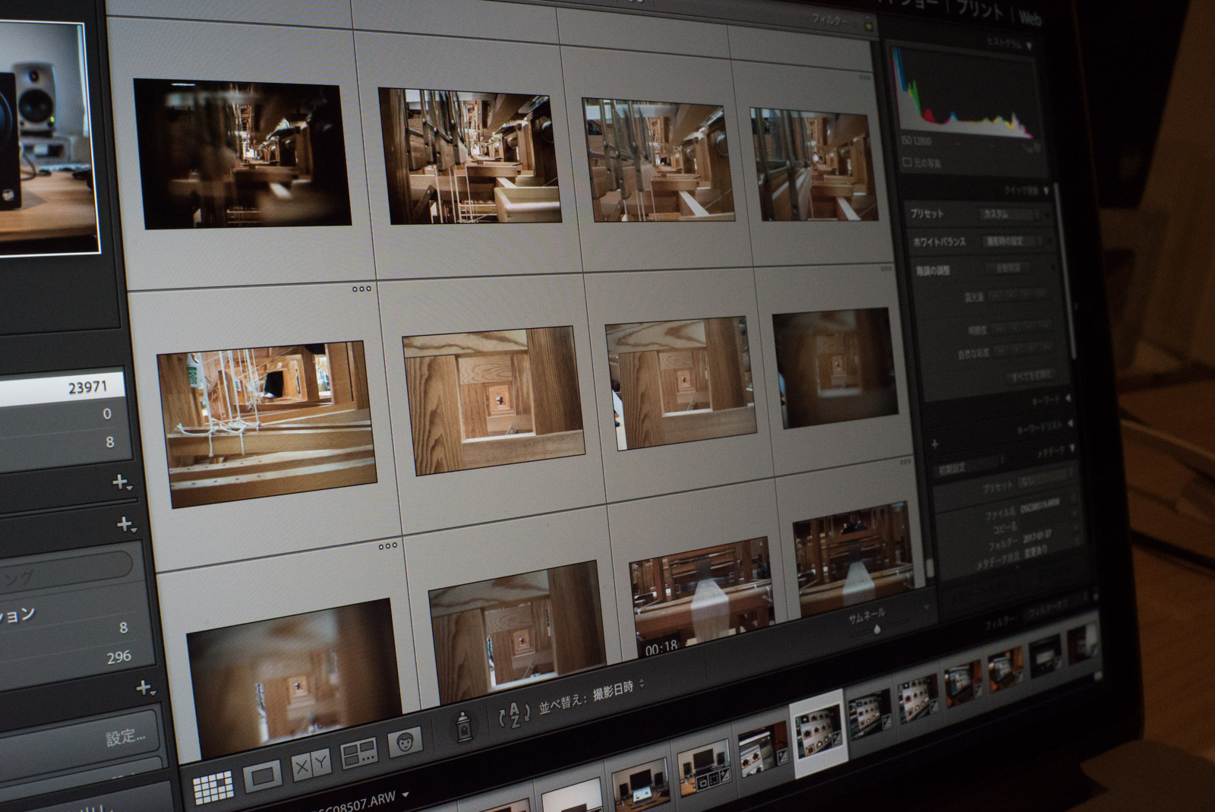Toggle A-Z sort direction icon
1215x812 pixels.
513,715
